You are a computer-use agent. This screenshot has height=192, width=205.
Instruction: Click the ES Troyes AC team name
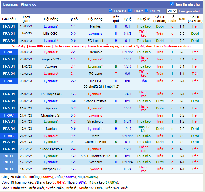(51, 94)
